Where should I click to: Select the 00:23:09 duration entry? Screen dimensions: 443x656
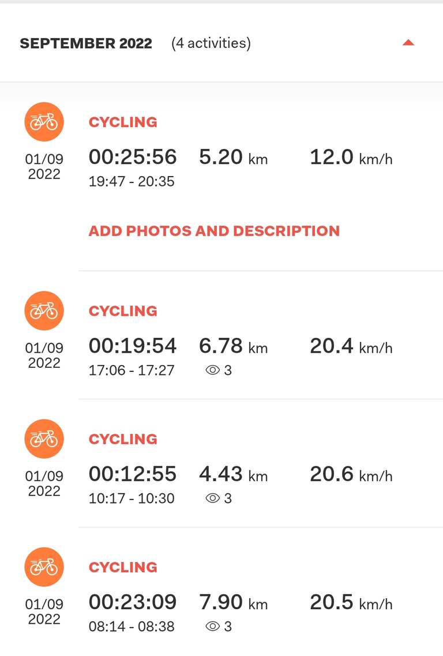pyautogui.click(x=133, y=602)
